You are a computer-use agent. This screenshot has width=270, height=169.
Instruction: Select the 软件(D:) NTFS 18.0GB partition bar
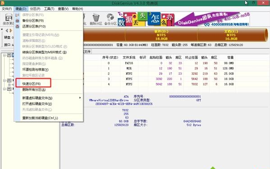pyautogui.click(x=161, y=35)
